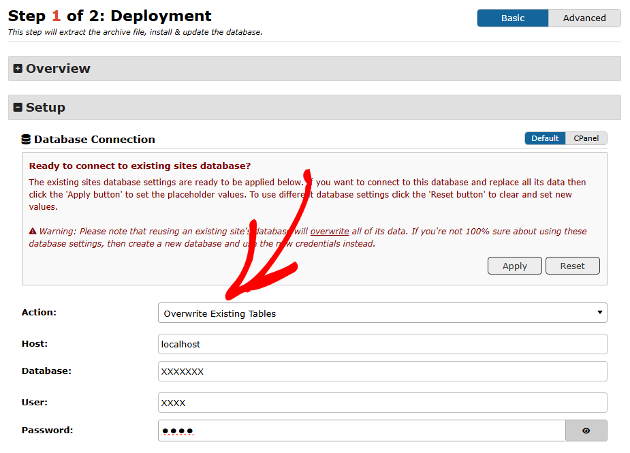Click the Database name input field
This screenshot has height=453, width=630.
(383, 371)
